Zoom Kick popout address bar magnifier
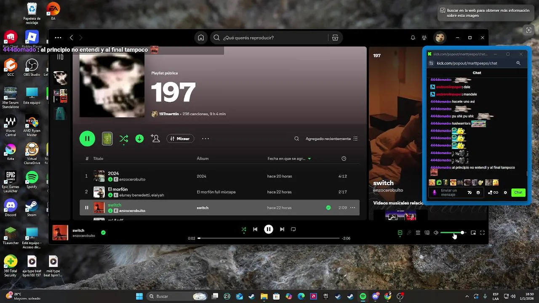The height and width of the screenshot is (303, 539). coord(518,63)
